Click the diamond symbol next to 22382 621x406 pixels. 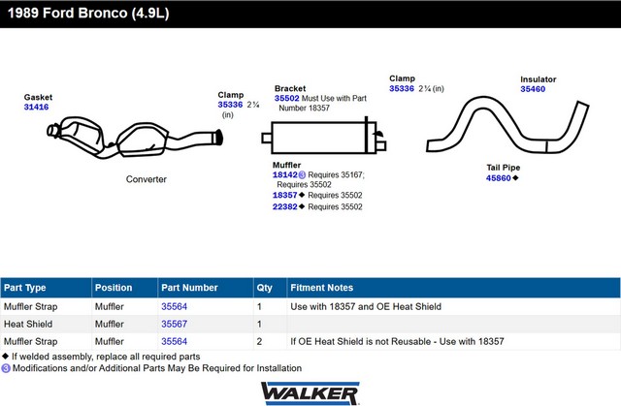pyautogui.click(x=302, y=206)
